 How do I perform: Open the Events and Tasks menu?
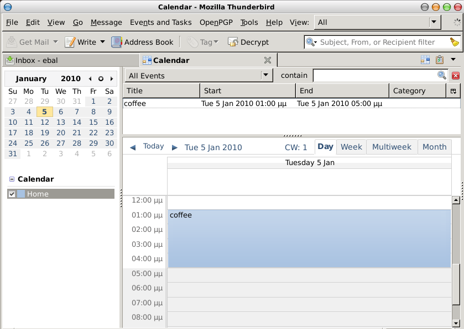click(160, 23)
